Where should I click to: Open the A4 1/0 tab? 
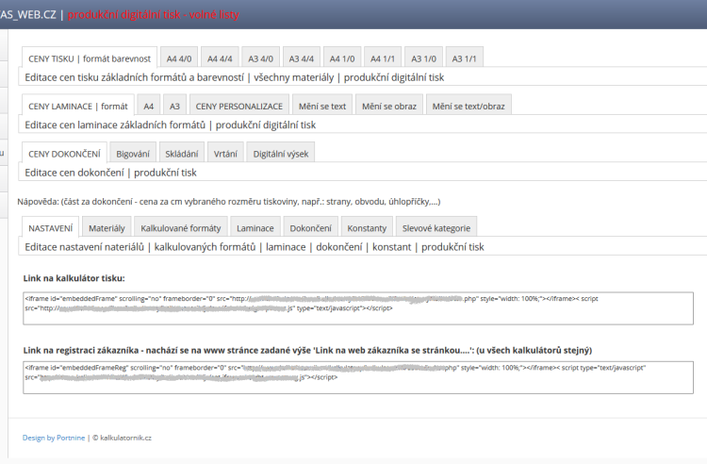click(342, 58)
